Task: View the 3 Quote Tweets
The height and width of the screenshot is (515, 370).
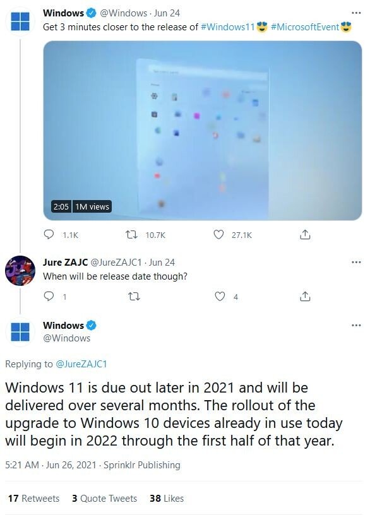Action: pyautogui.click(x=104, y=498)
